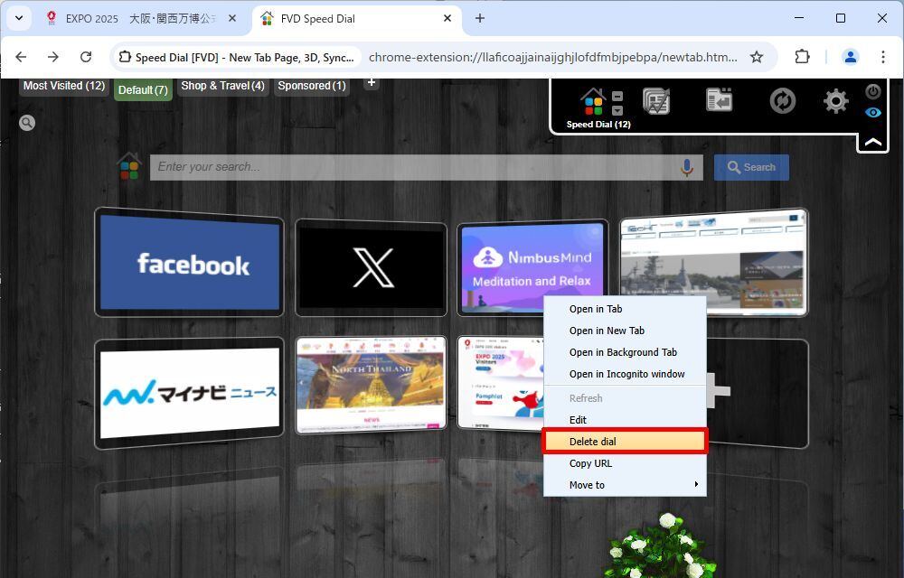Expand the 'Move to' submenu
Screen dimensions: 904x578
[x=625, y=485]
